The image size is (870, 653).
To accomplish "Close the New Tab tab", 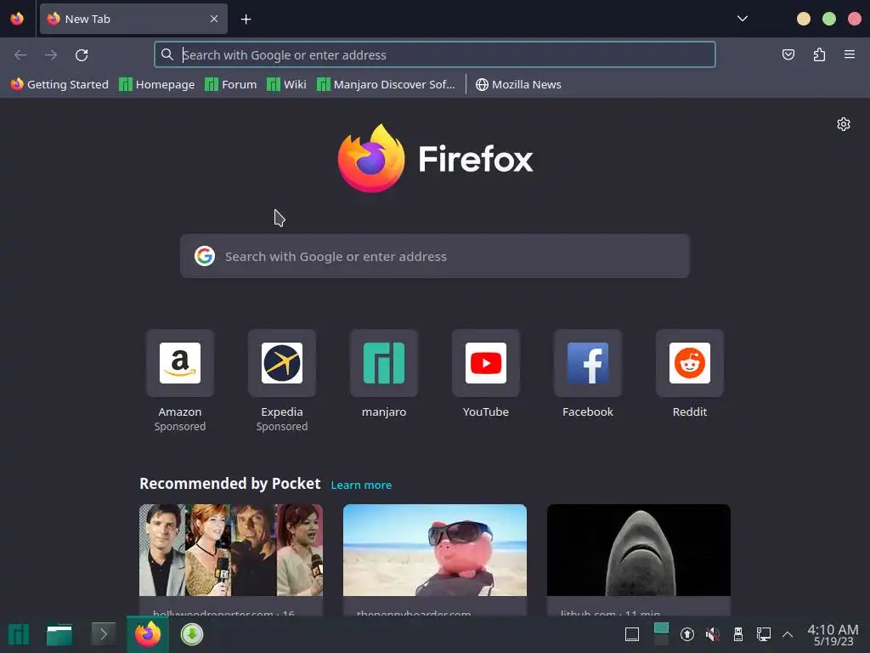I will [214, 19].
